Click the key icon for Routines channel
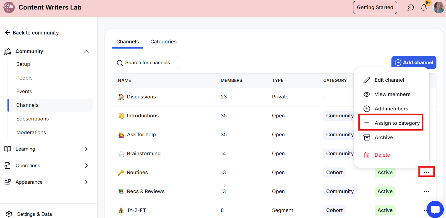 pos(121,173)
